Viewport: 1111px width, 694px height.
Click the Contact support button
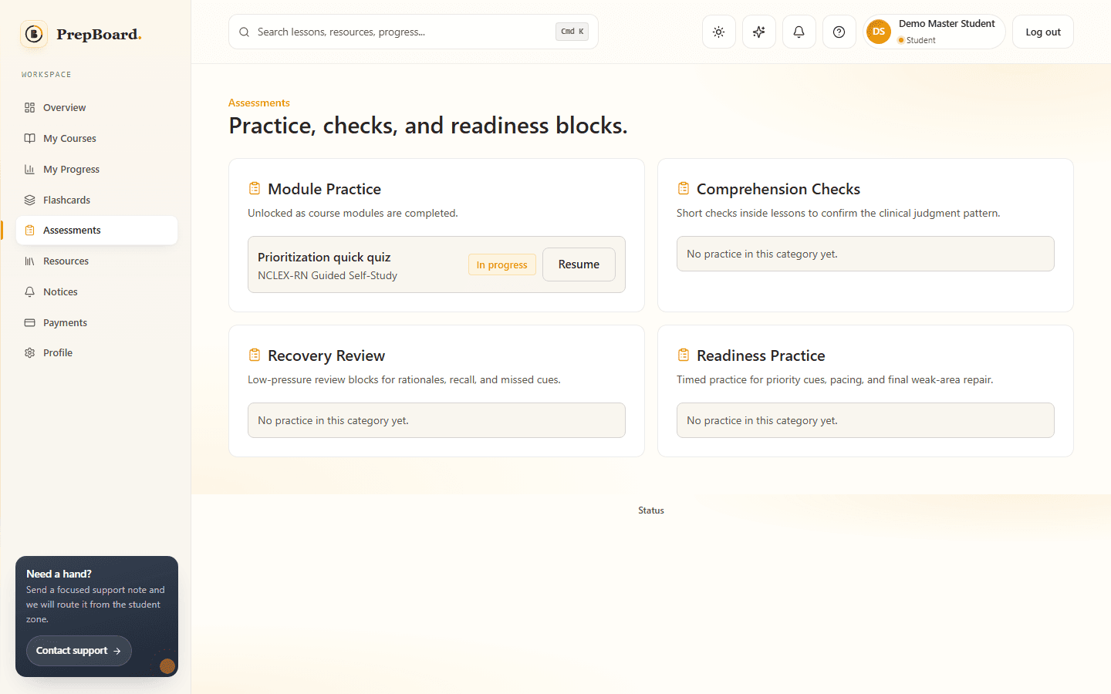pyautogui.click(x=79, y=651)
